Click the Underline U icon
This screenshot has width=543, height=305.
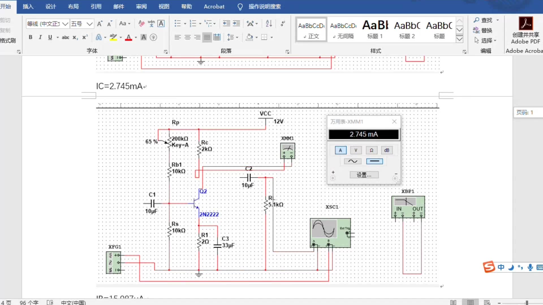pyautogui.click(x=50, y=37)
